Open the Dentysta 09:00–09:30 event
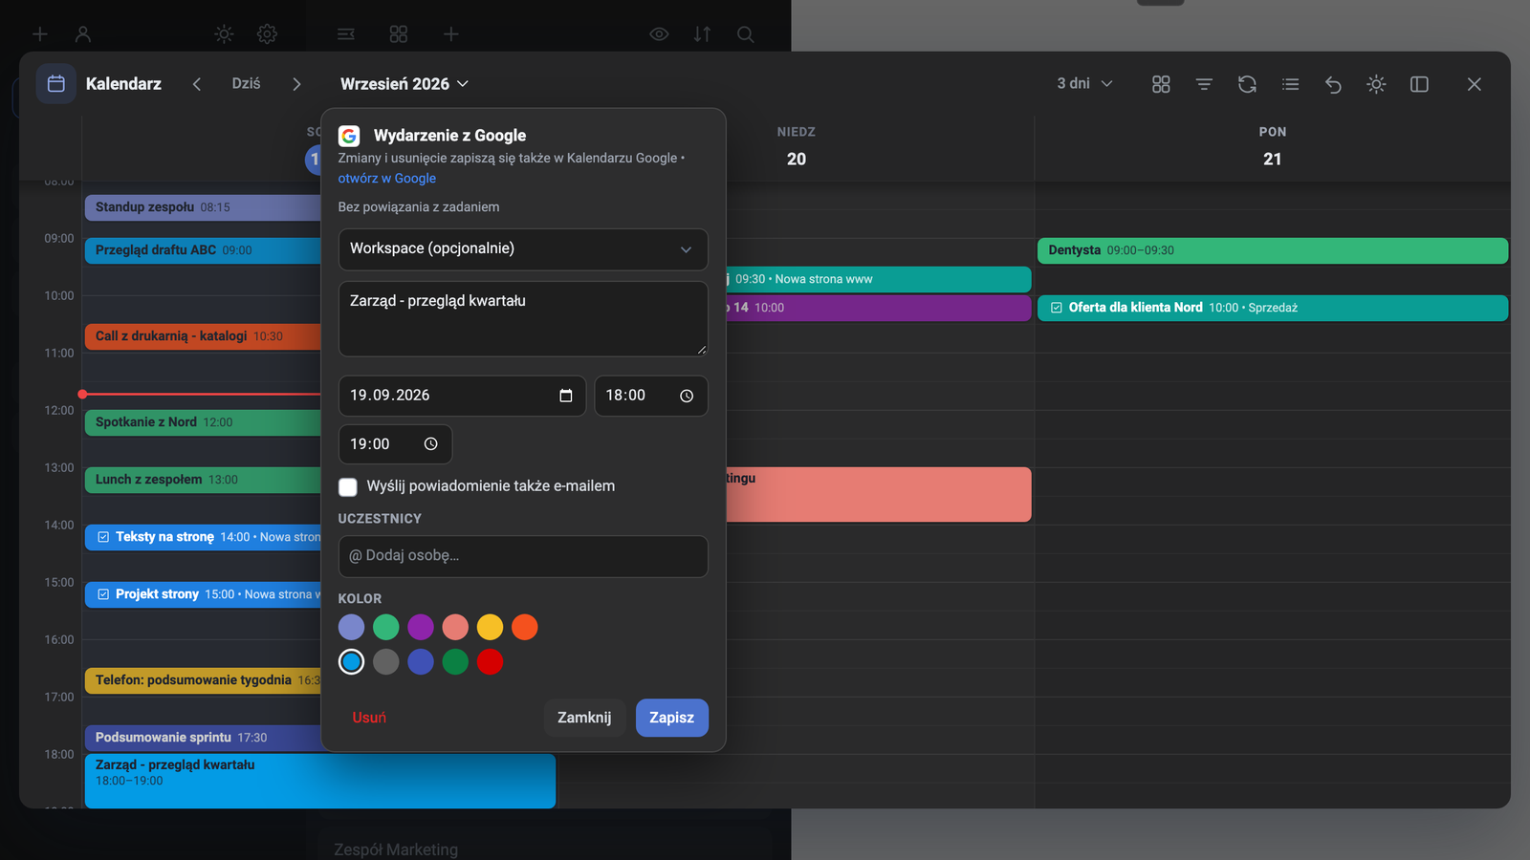 (1273, 250)
